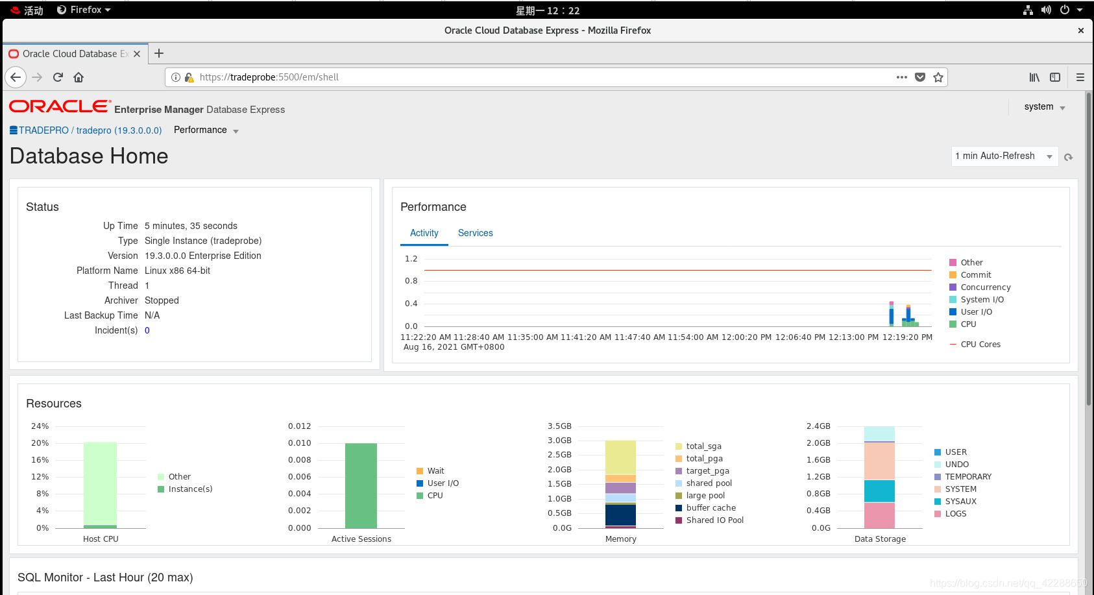This screenshot has width=1094, height=595.
Task: Open the Firefox hamburger menu
Action: pyautogui.click(x=1080, y=77)
